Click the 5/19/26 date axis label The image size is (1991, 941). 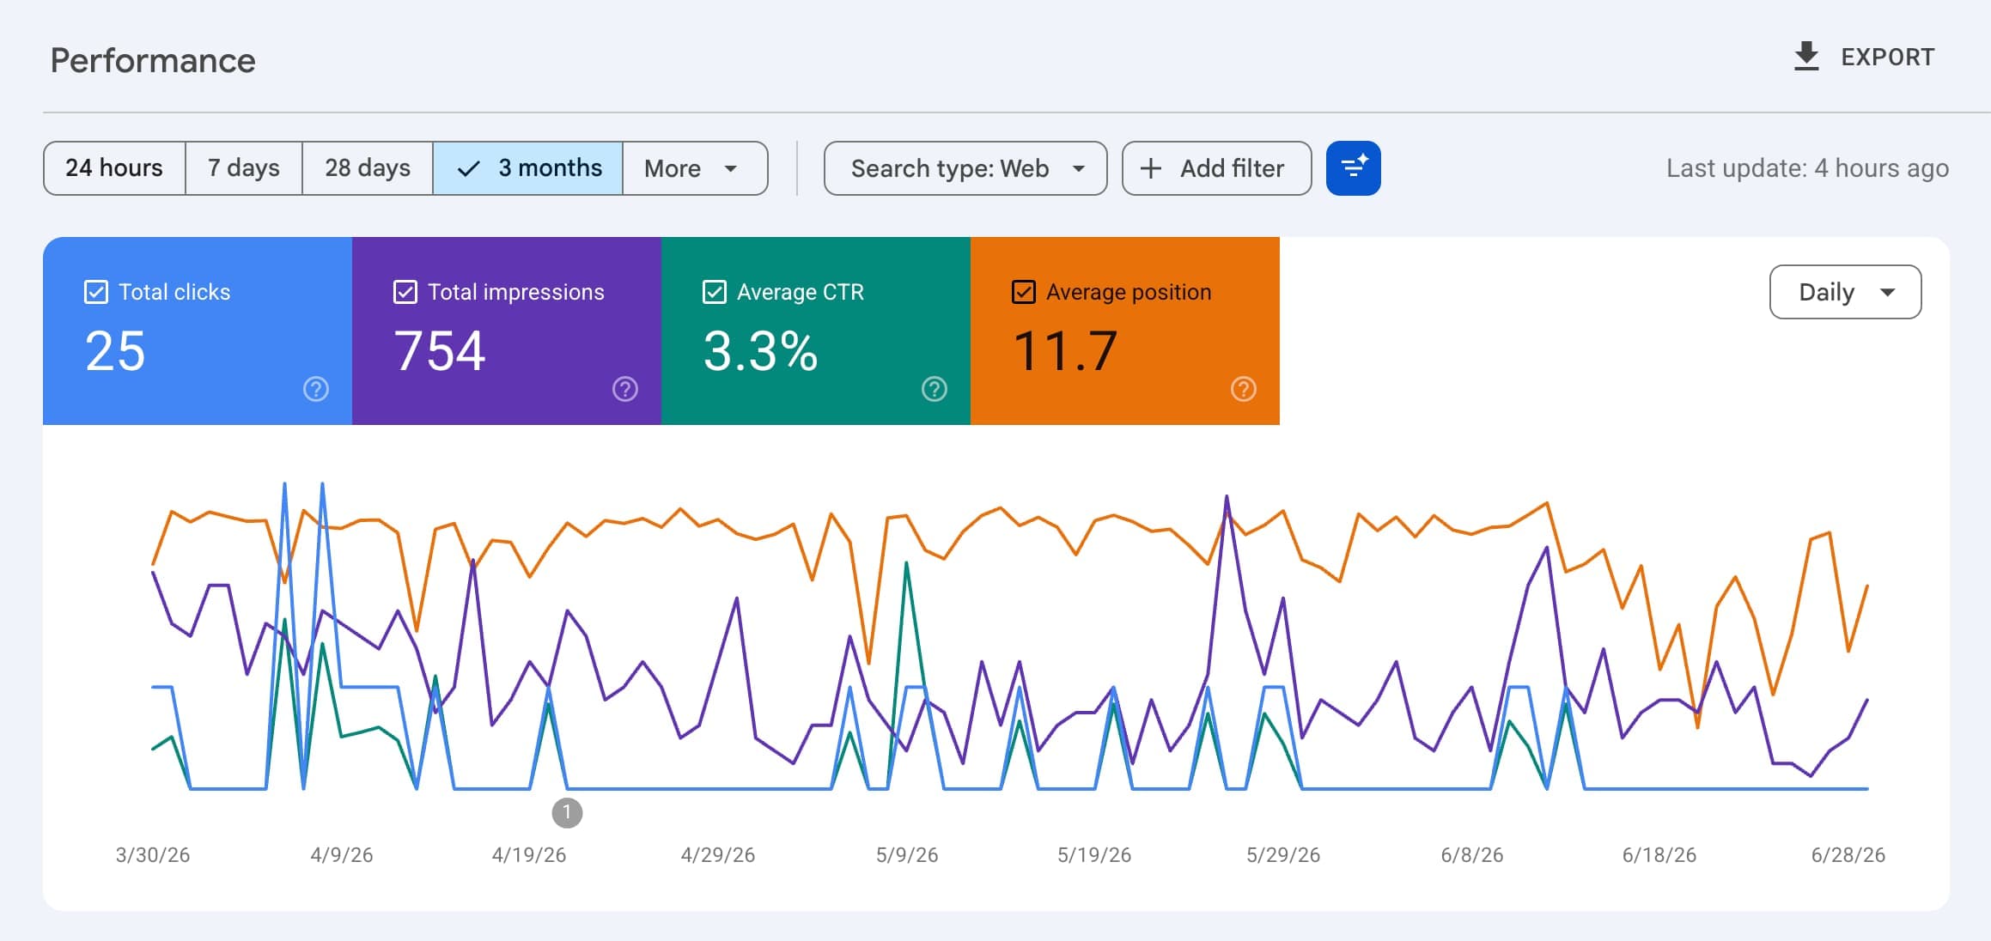tap(1094, 855)
